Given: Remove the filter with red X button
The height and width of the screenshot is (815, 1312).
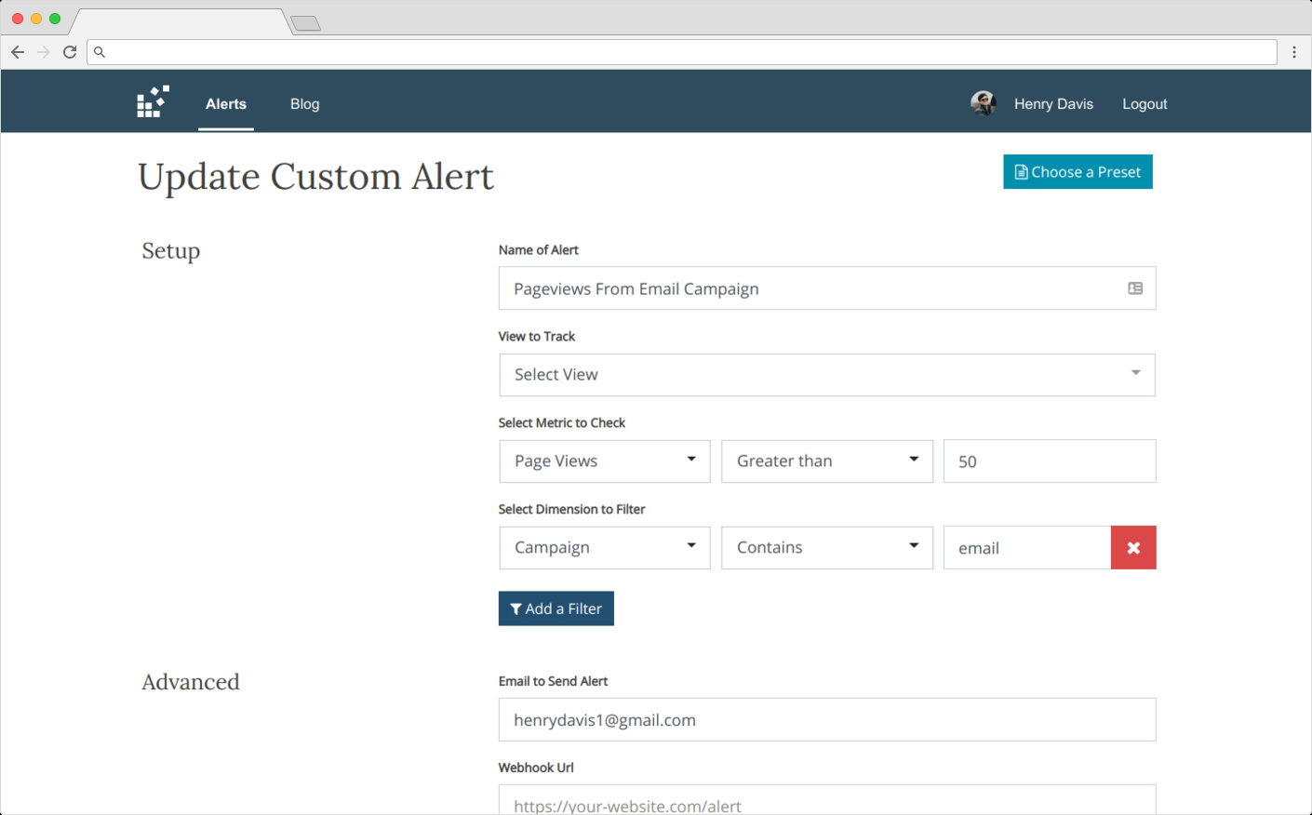Looking at the screenshot, I should (1133, 548).
